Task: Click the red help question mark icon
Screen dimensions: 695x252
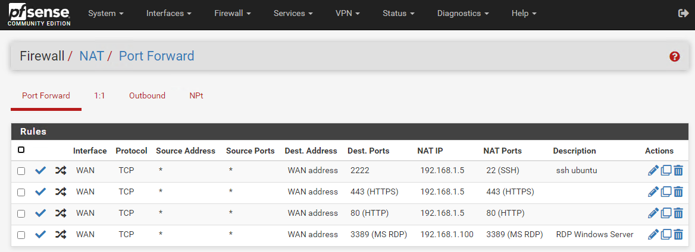Action: click(x=674, y=56)
